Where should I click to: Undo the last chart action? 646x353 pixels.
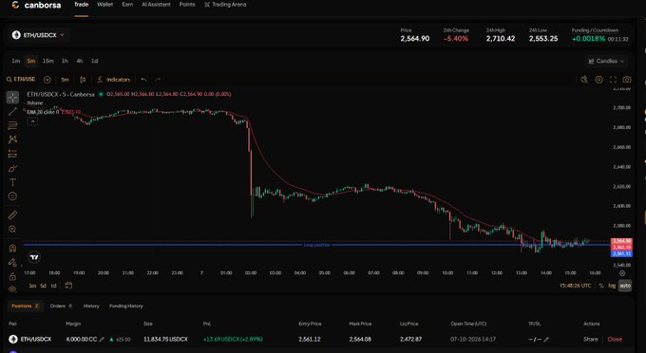click(x=143, y=80)
